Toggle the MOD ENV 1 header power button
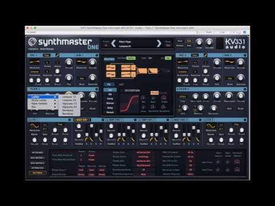This screenshot has width=275, height=206. click(x=103, y=120)
